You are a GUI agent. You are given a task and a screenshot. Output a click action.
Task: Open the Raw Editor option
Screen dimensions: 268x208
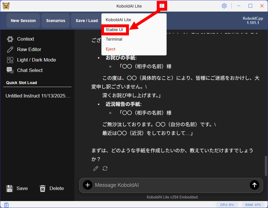point(29,49)
